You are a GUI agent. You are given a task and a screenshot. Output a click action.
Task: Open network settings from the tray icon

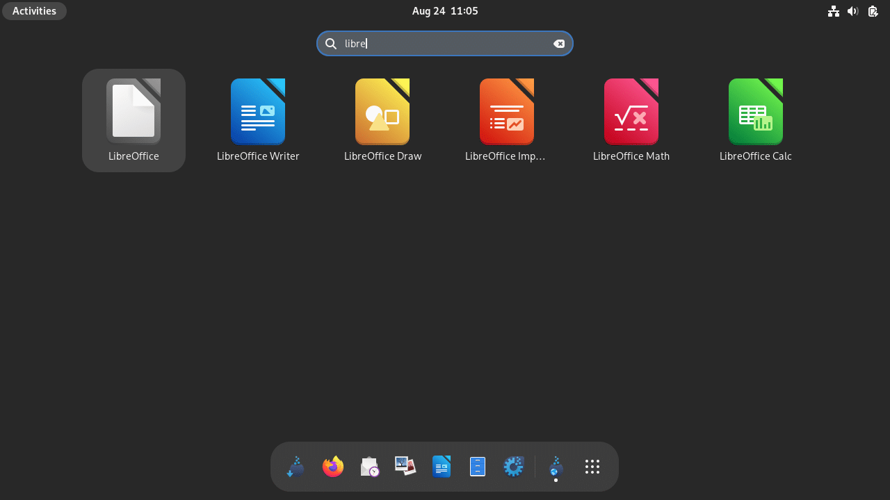(833, 10)
